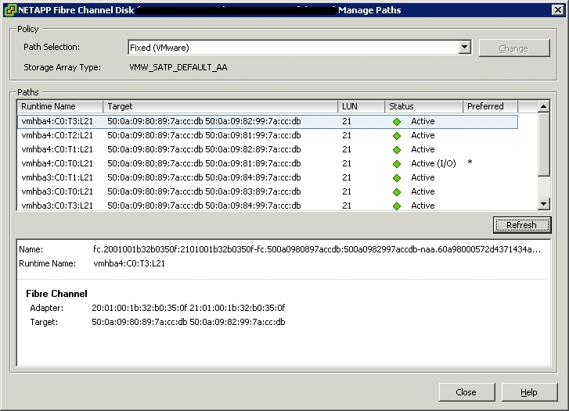569x411 pixels.
Task: Select path vmhba4:C0:T0:L21
Action: (x=268, y=163)
